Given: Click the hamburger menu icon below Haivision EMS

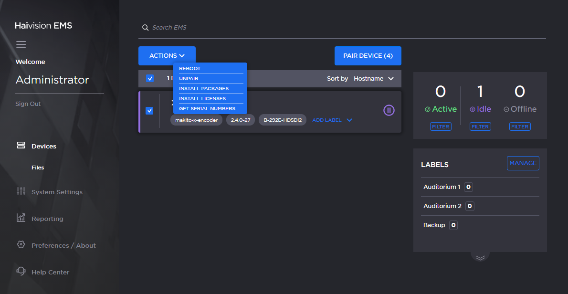Looking at the screenshot, I should (x=21, y=44).
